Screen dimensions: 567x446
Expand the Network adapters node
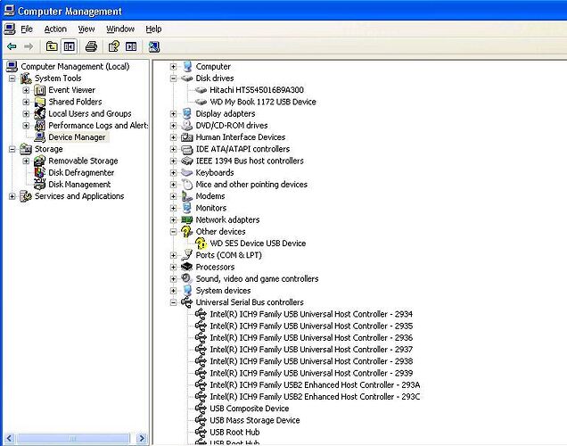pyautogui.click(x=173, y=219)
